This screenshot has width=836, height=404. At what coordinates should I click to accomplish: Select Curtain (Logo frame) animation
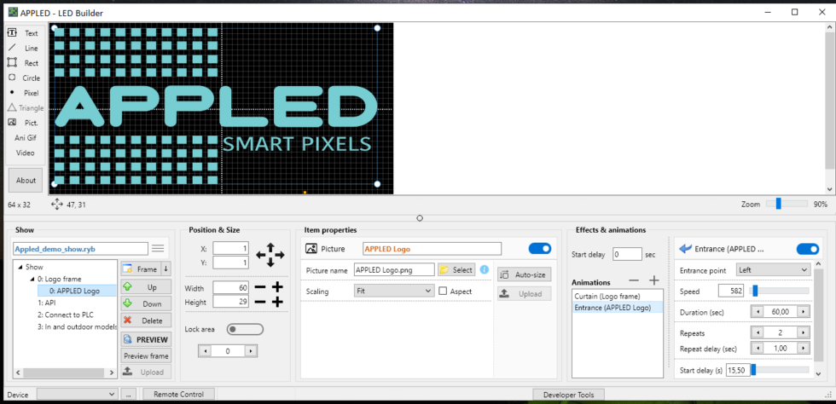point(618,296)
